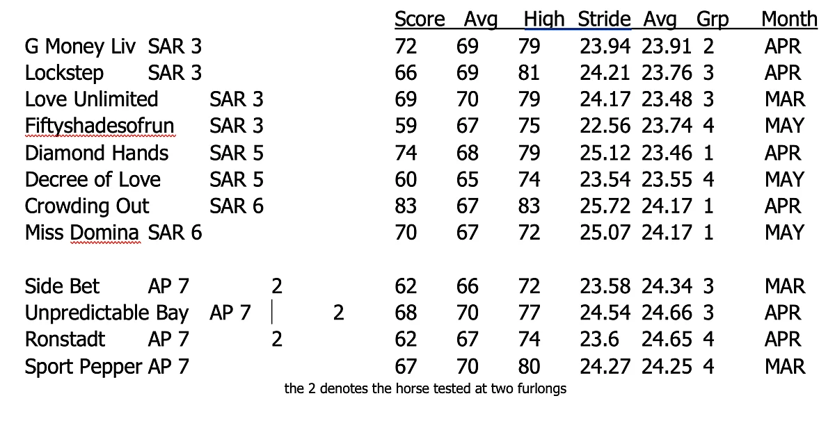Click the Grp column header
Screen dimensions: 835x421
coord(713,20)
